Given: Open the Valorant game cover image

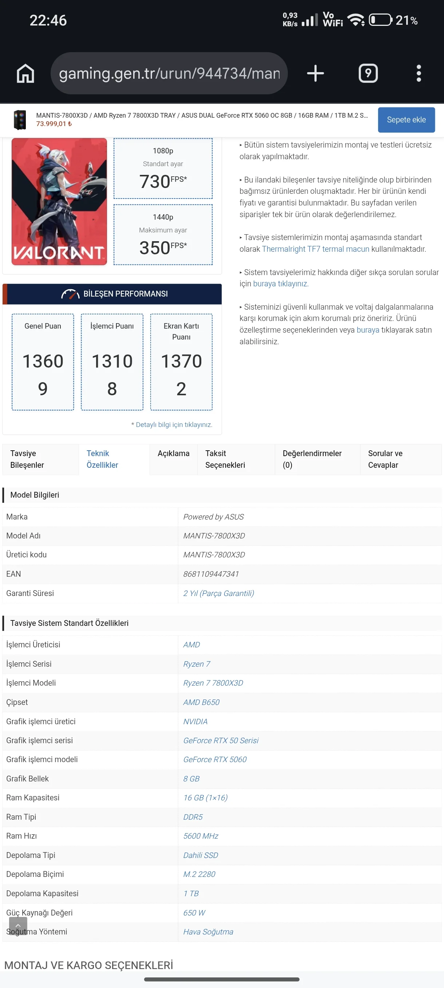Looking at the screenshot, I should 59,201.
